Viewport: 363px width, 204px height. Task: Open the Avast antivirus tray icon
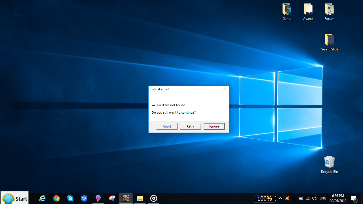click(287, 198)
